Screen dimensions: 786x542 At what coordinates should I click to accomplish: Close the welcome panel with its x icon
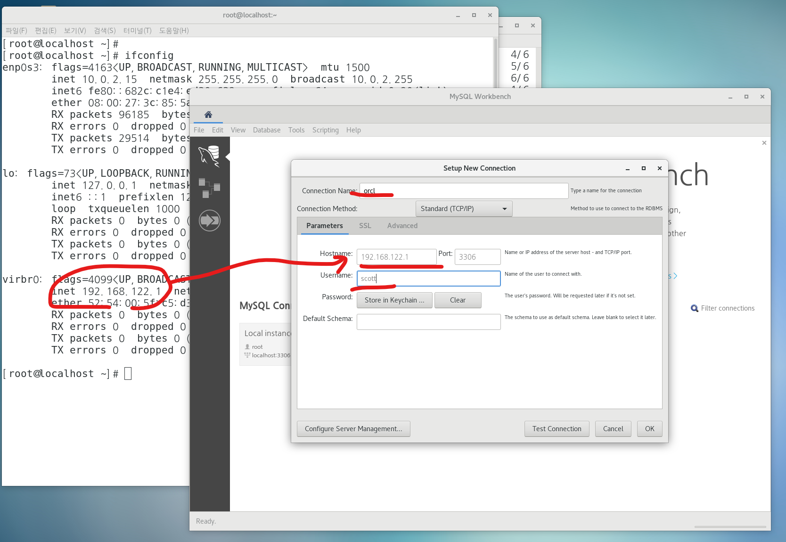tap(764, 143)
